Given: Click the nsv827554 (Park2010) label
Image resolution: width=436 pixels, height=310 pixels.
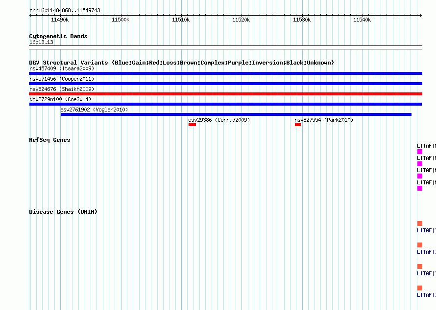Looking at the screenshot, I should point(324,120).
